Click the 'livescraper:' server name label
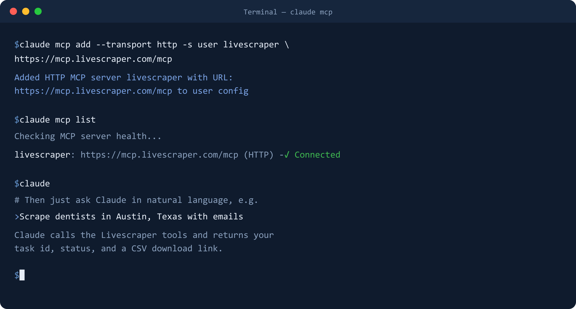The height and width of the screenshot is (309, 576). click(44, 155)
